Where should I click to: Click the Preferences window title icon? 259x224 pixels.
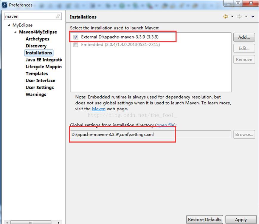point(4,5)
